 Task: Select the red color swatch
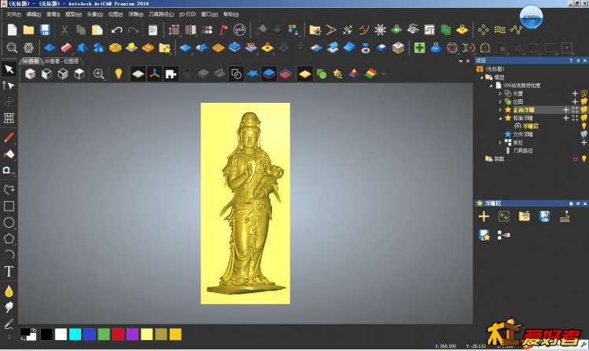118,335
